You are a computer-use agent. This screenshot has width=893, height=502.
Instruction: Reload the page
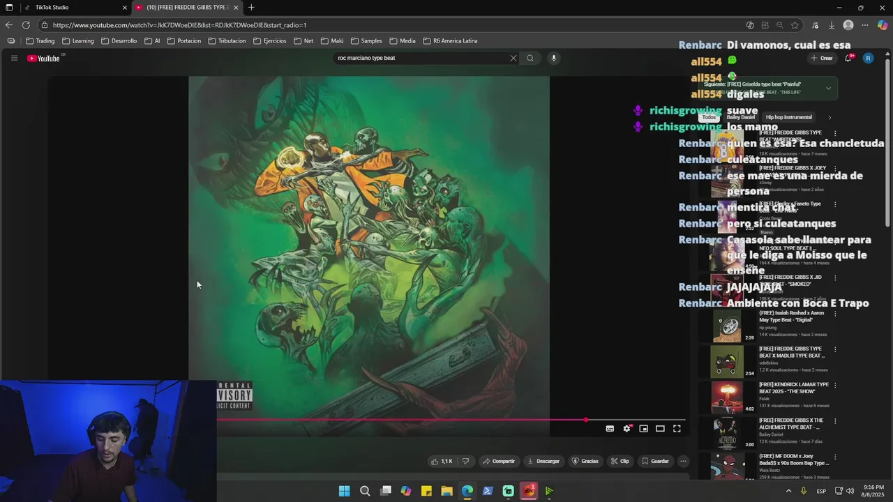coord(26,25)
